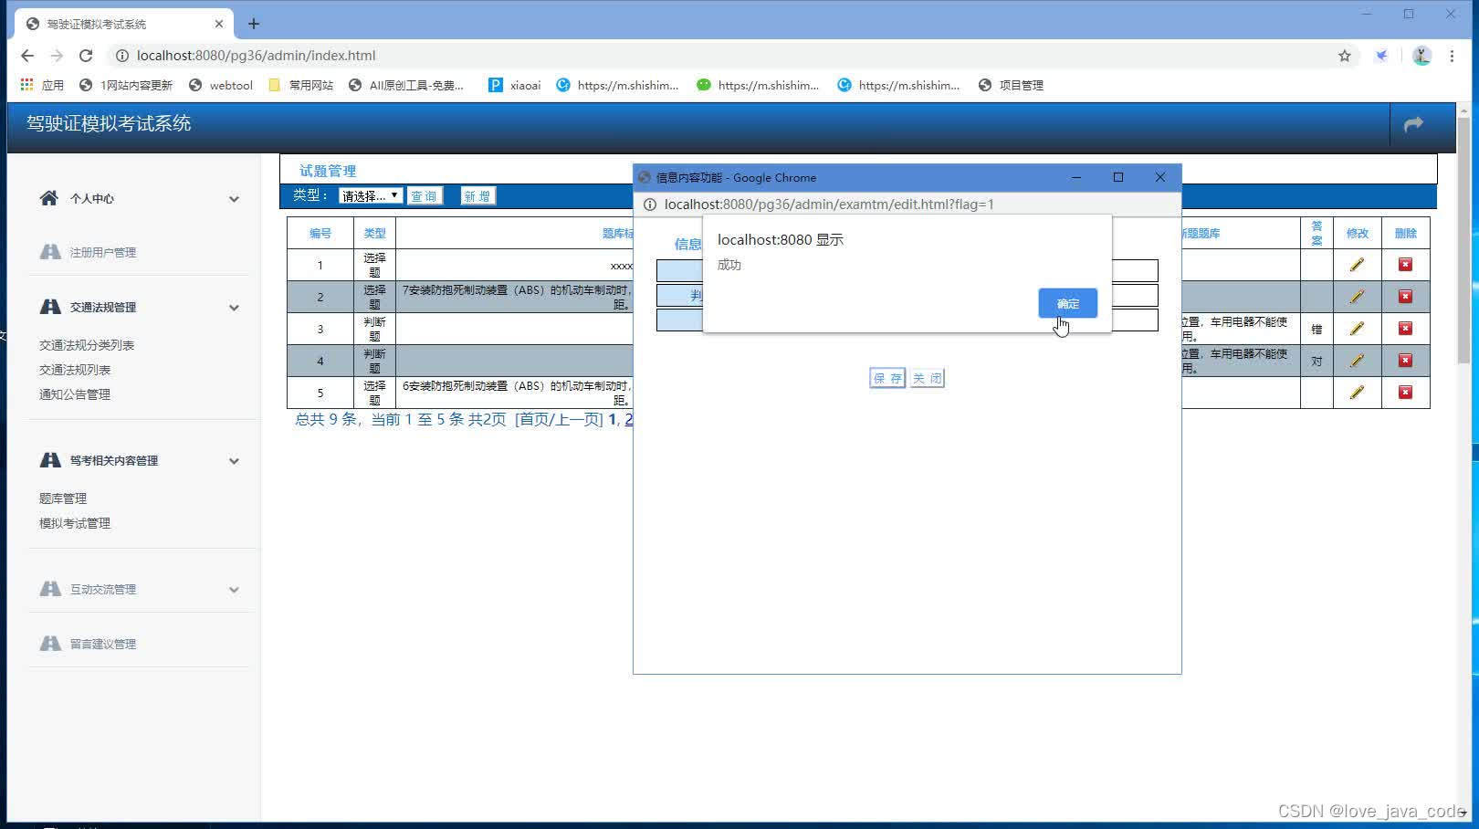This screenshot has height=829, width=1479.
Task: Delete row 1 with red icon
Action: [1405, 265]
